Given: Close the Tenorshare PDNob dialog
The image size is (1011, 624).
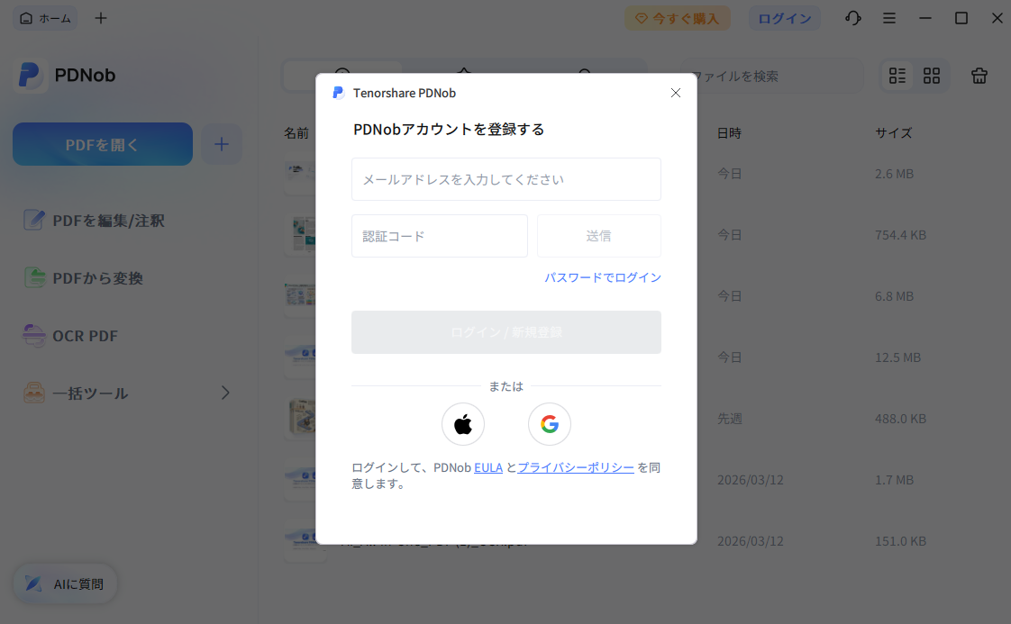Looking at the screenshot, I should [x=676, y=93].
